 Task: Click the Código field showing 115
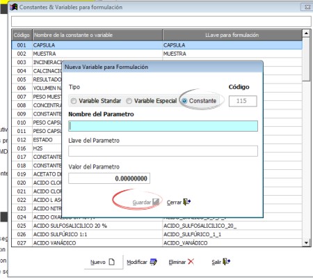point(243,101)
